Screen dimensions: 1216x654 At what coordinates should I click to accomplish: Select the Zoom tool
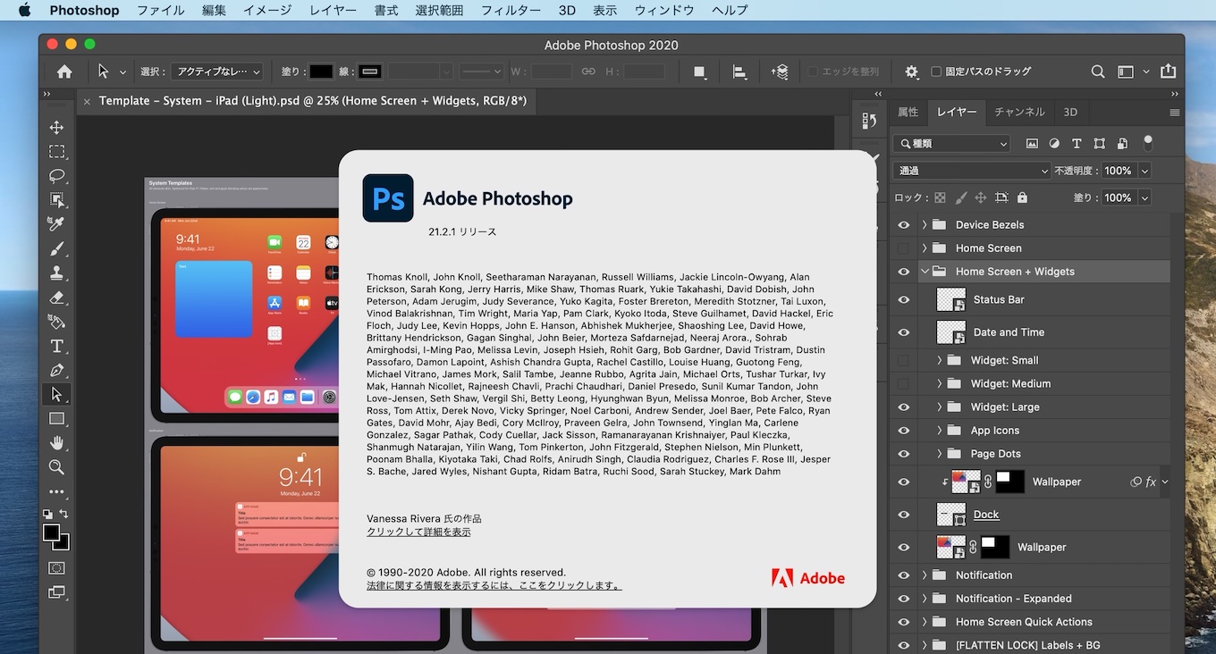(x=56, y=466)
